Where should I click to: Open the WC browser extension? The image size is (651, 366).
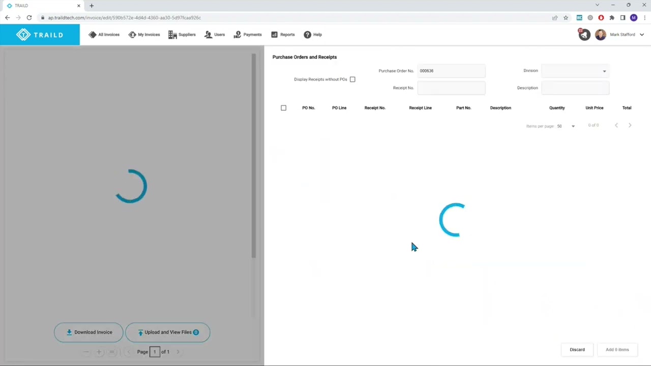579,18
